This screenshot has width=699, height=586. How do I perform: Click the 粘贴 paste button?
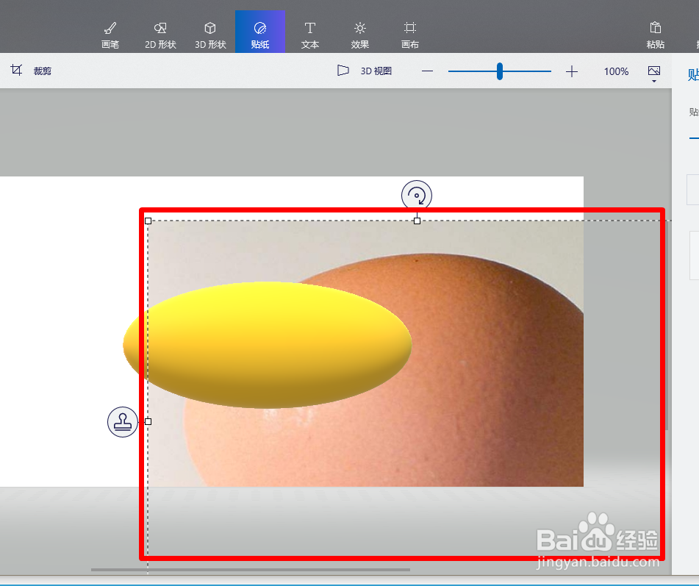pyautogui.click(x=656, y=35)
